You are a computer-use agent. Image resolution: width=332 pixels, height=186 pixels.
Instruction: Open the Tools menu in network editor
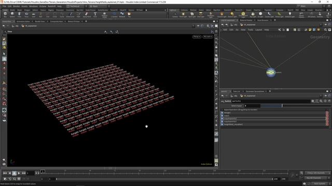251,30
